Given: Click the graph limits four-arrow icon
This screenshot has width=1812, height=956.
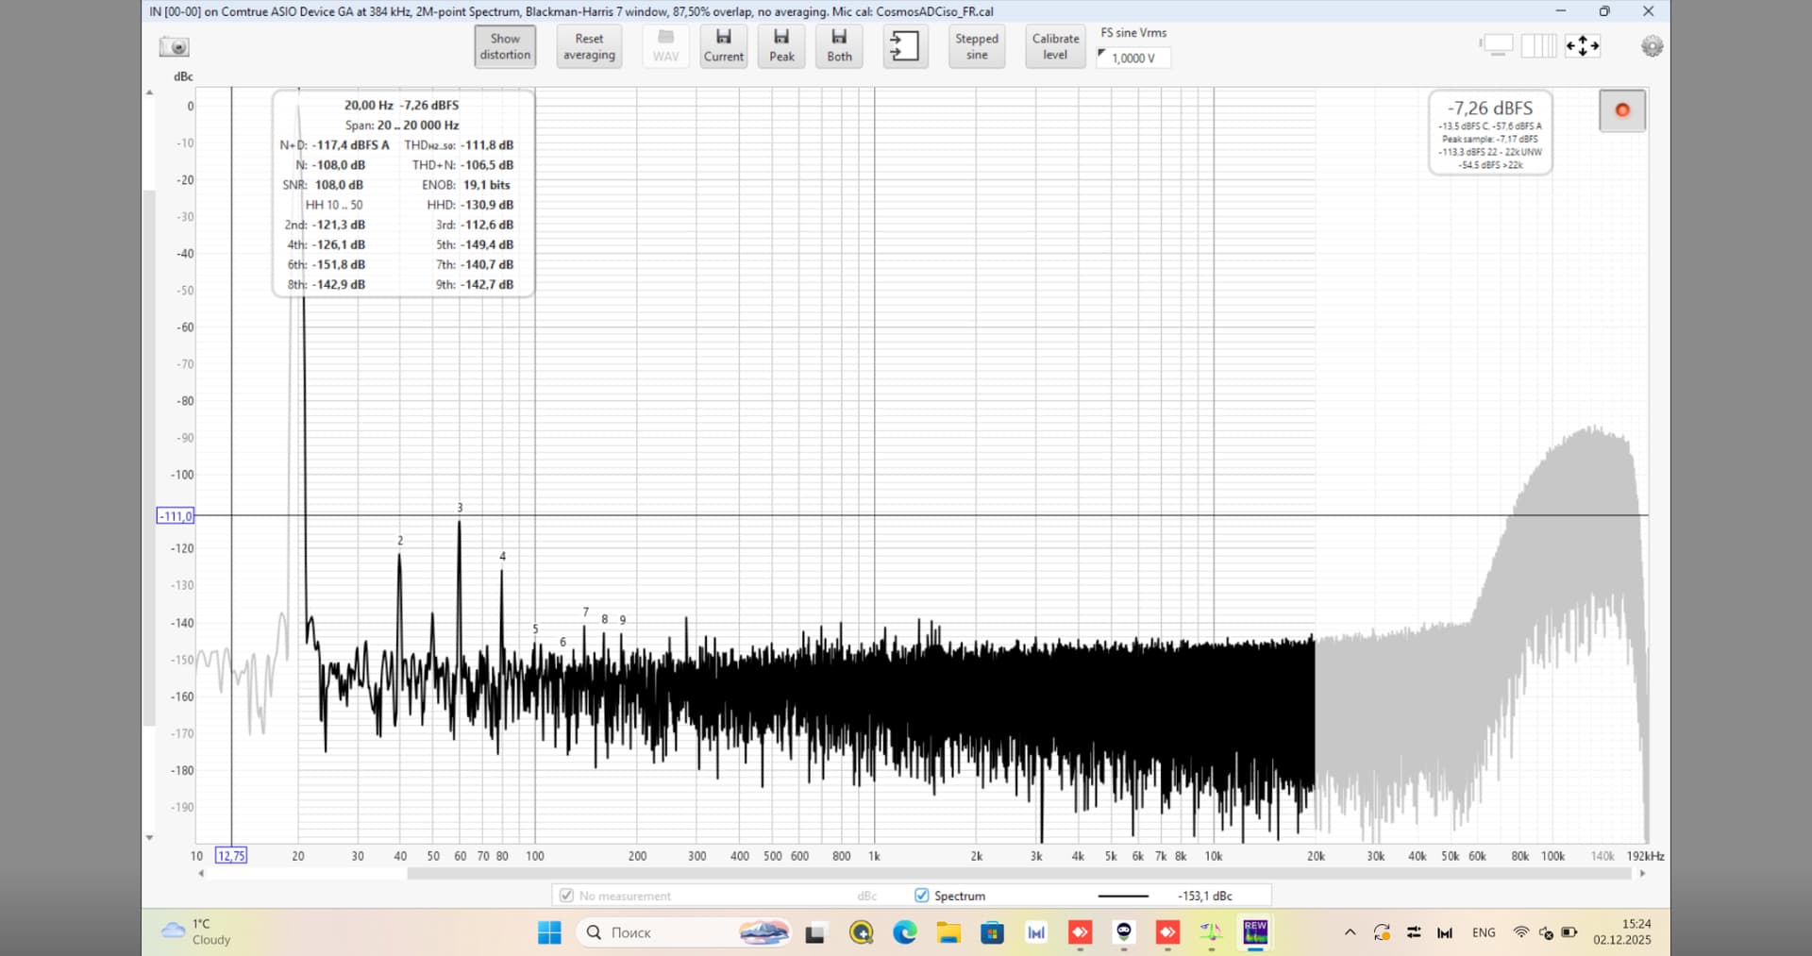Looking at the screenshot, I should click(1583, 45).
